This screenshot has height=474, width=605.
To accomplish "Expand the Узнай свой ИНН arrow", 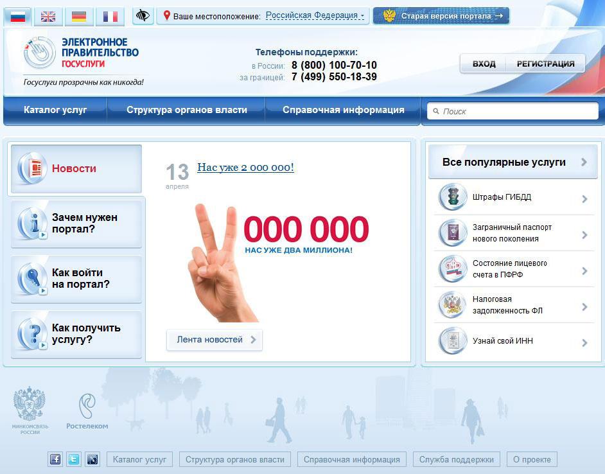I will tap(584, 342).
